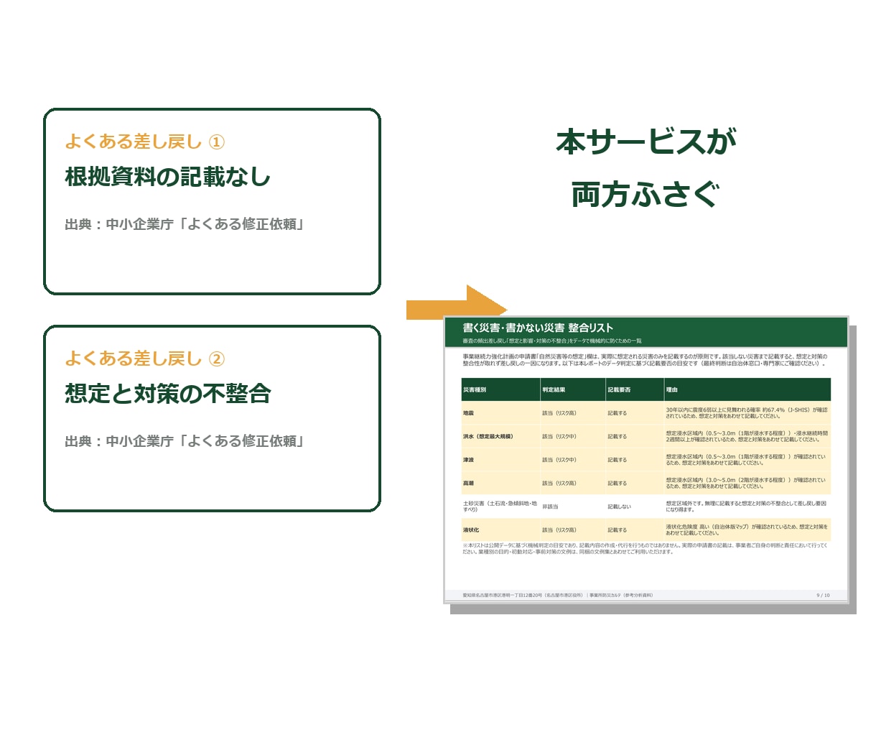Click the green header subtitle under the document title

coord(552,341)
